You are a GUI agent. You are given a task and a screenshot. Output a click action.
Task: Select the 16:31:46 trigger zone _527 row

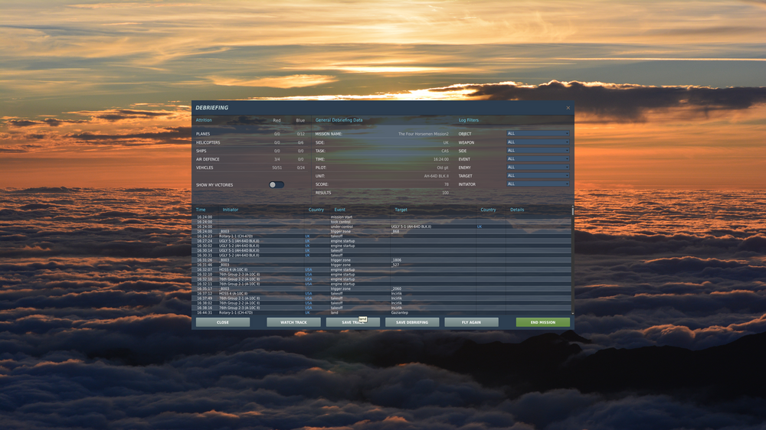coord(383,265)
